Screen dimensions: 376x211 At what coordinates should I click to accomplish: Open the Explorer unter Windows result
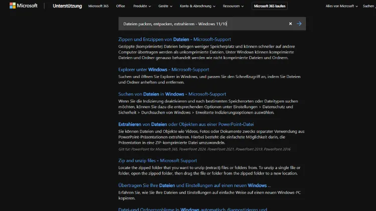163,69
